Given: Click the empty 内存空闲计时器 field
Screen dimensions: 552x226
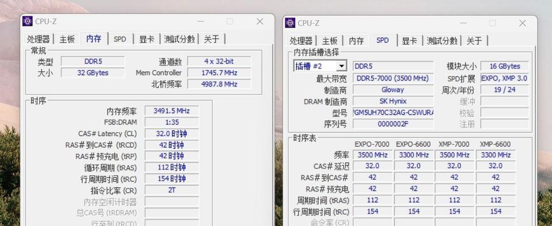Looking at the screenshot, I should click(x=172, y=201).
